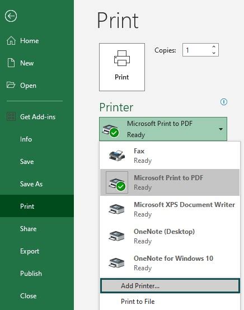Click Add Printer... option

click(170, 286)
